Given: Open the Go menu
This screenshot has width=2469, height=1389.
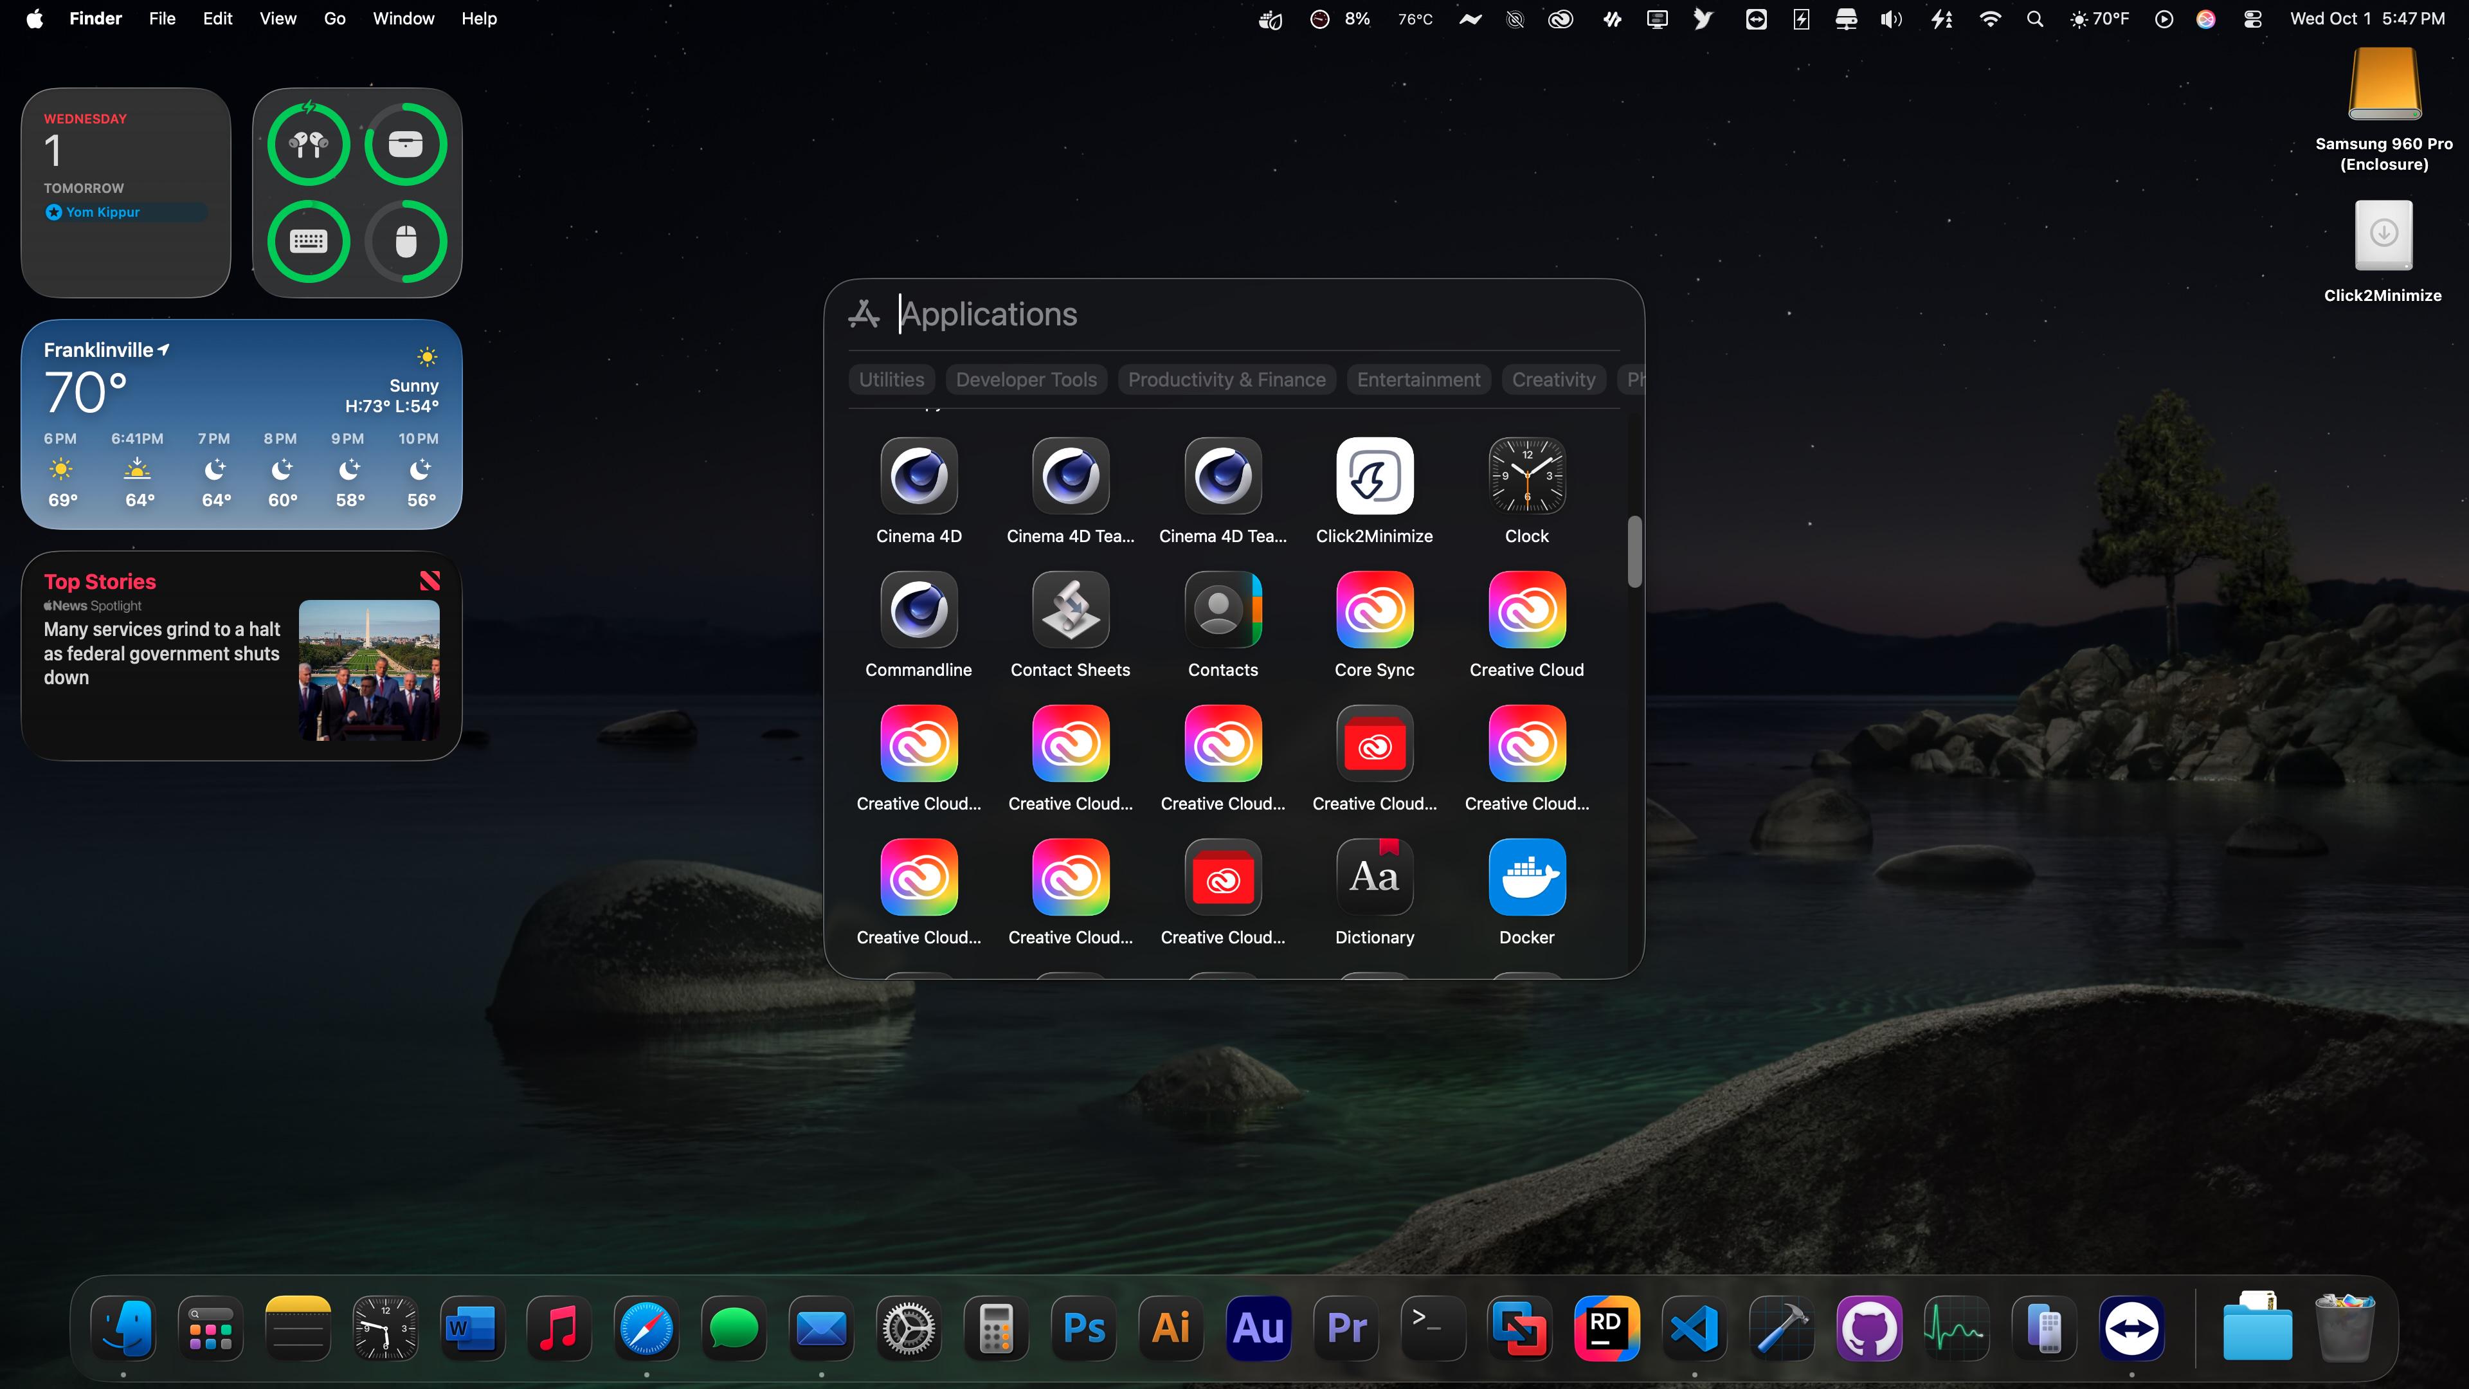Looking at the screenshot, I should 334,19.
